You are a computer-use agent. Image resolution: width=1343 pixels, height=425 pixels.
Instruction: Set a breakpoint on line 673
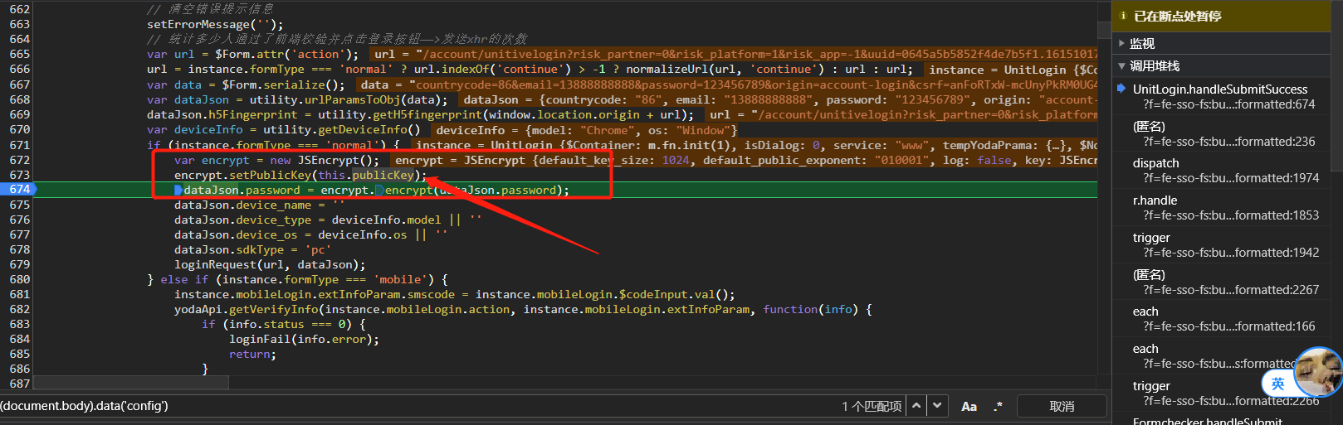[19, 175]
